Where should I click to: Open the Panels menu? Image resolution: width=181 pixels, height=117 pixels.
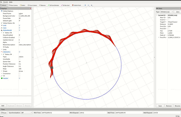[6, 2]
